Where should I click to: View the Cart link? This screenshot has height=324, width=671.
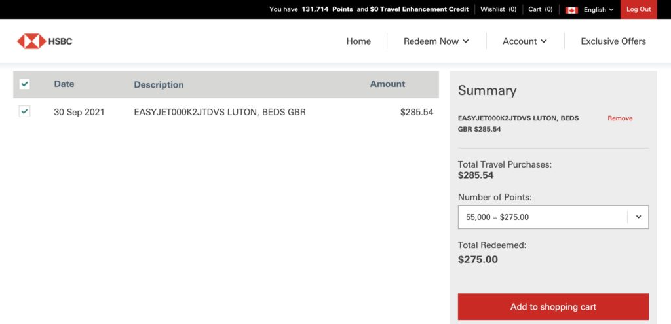pos(540,9)
